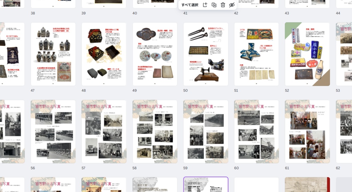Select page 56 old photos thumbnail
This screenshot has height=192, width=352.
tap(53, 131)
